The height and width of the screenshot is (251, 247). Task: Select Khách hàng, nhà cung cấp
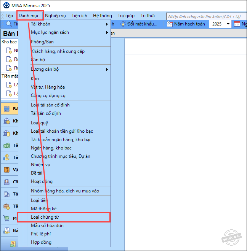(x=64, y=51)
